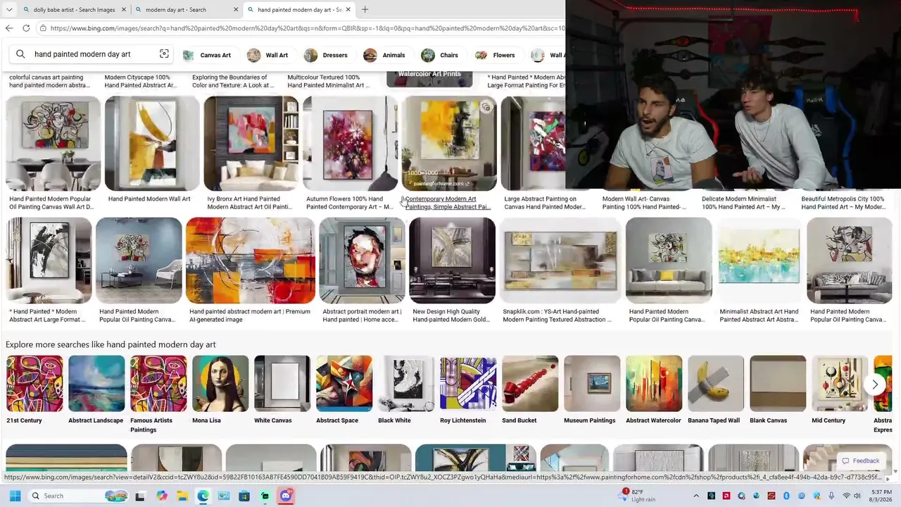Open Minimalist Abstract Art Hand Painted image
Screen dimensions: 901x507
click(x=759, y=261)
